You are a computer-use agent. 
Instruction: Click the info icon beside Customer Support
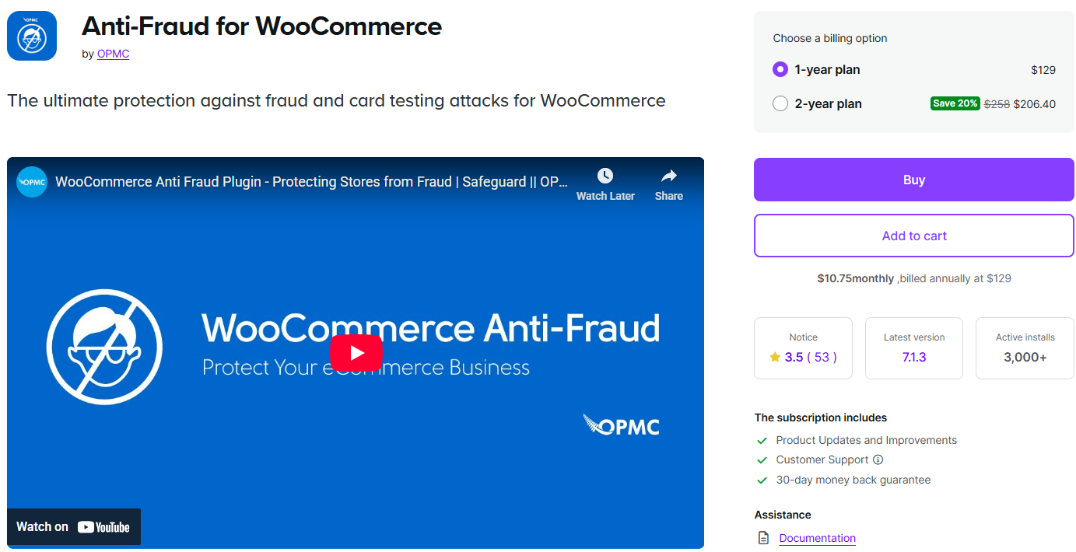click(x=878, y=459)
